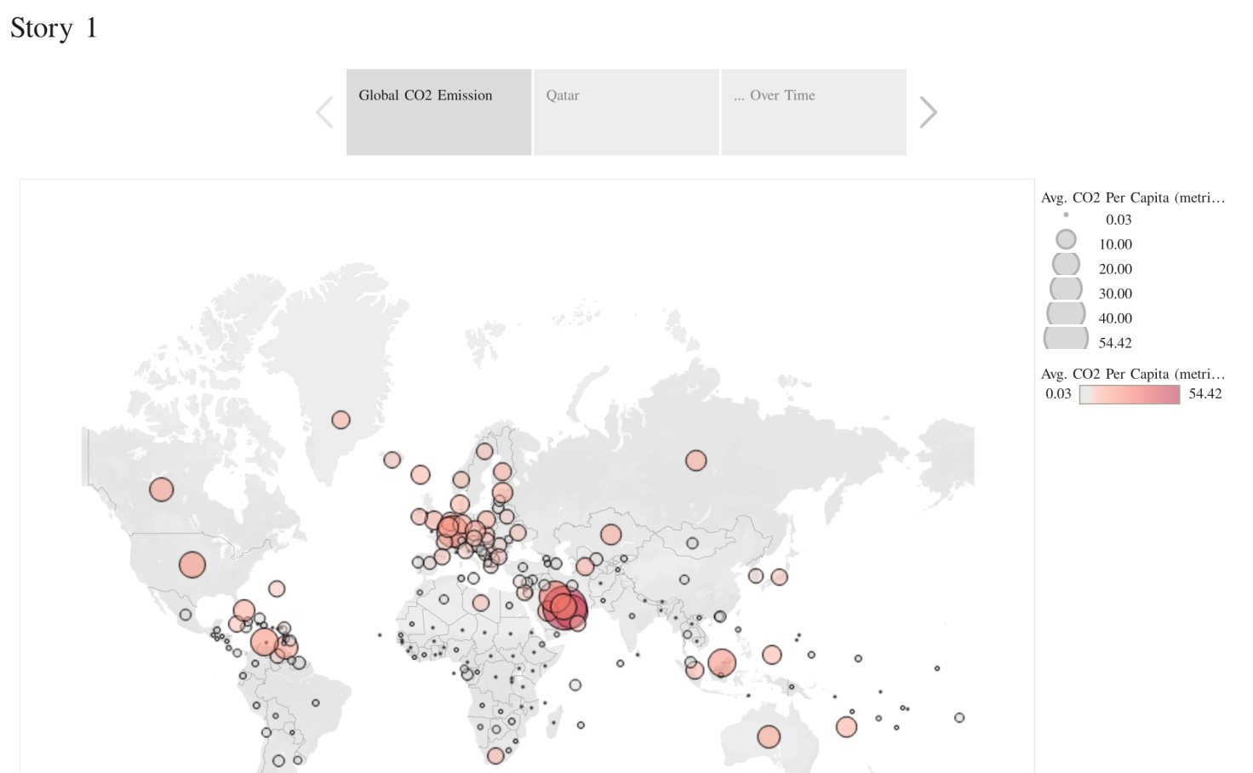1253x773 pixels.
Task: Select the 10.00 size legend circle
Action: 1066,240
